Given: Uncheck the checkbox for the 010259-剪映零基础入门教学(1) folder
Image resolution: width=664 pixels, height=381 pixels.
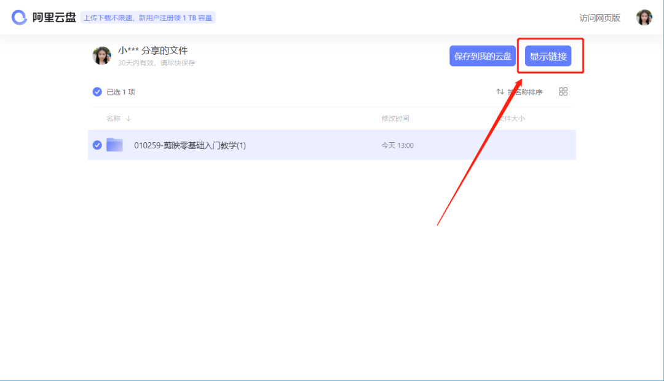Looking at the screenshot, I should pos(97,145).
